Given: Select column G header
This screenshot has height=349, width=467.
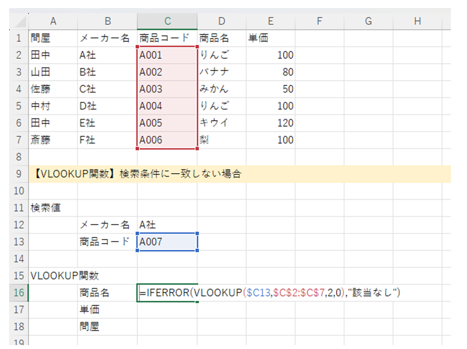Looking at the screenshot, I should point(368,21).
